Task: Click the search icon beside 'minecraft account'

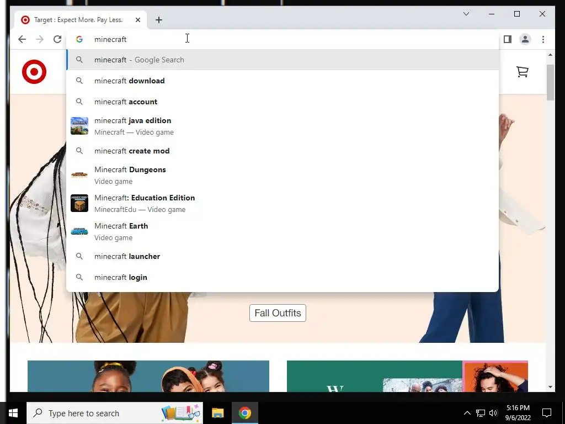Action: point(79,102)
